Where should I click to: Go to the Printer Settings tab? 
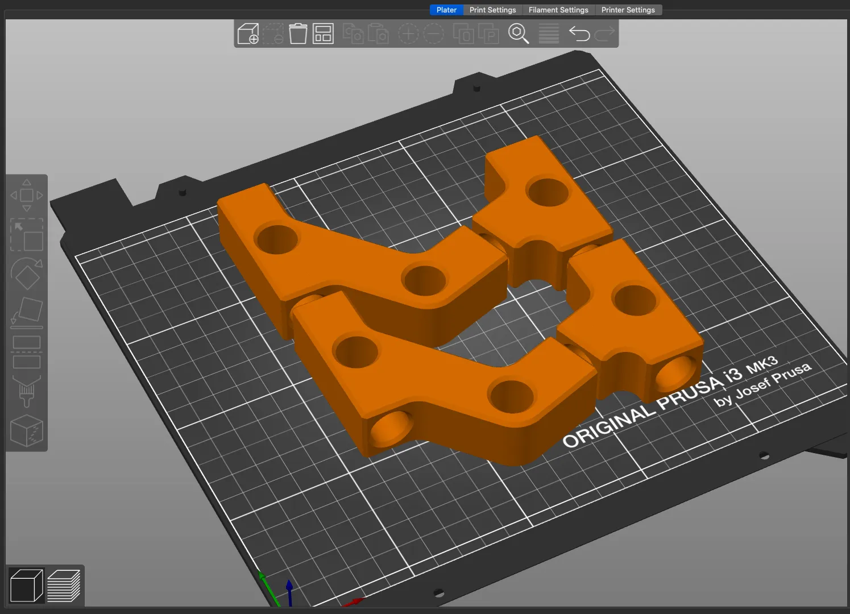pos(628,10)
